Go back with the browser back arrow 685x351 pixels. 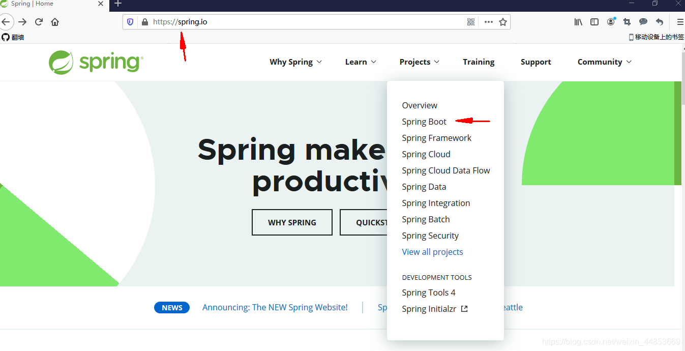5,22
